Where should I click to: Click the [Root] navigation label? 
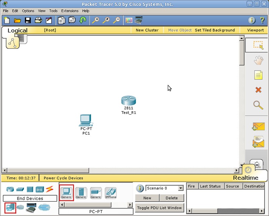[x=50, y=30]
